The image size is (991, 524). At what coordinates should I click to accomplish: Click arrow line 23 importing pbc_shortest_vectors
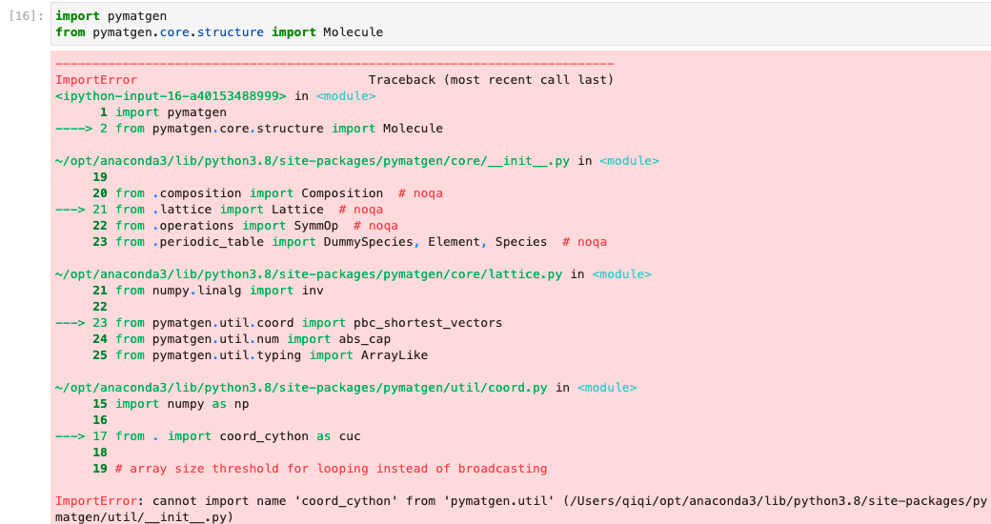click(278, 323)
